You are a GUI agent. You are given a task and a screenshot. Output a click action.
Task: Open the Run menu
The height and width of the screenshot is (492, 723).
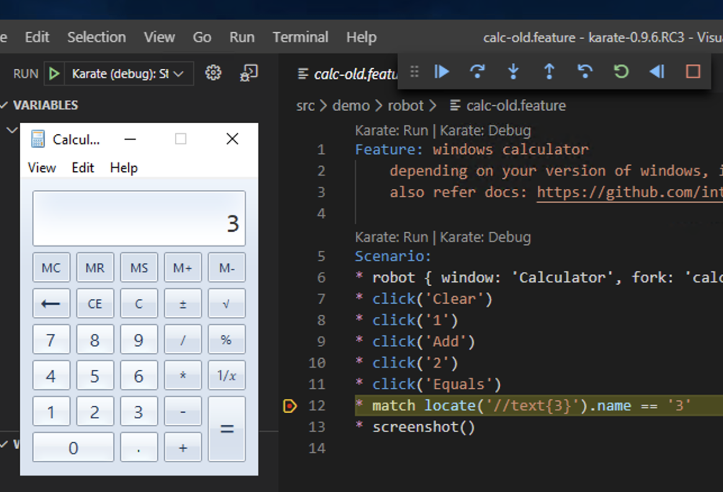(x=242, y=37)
